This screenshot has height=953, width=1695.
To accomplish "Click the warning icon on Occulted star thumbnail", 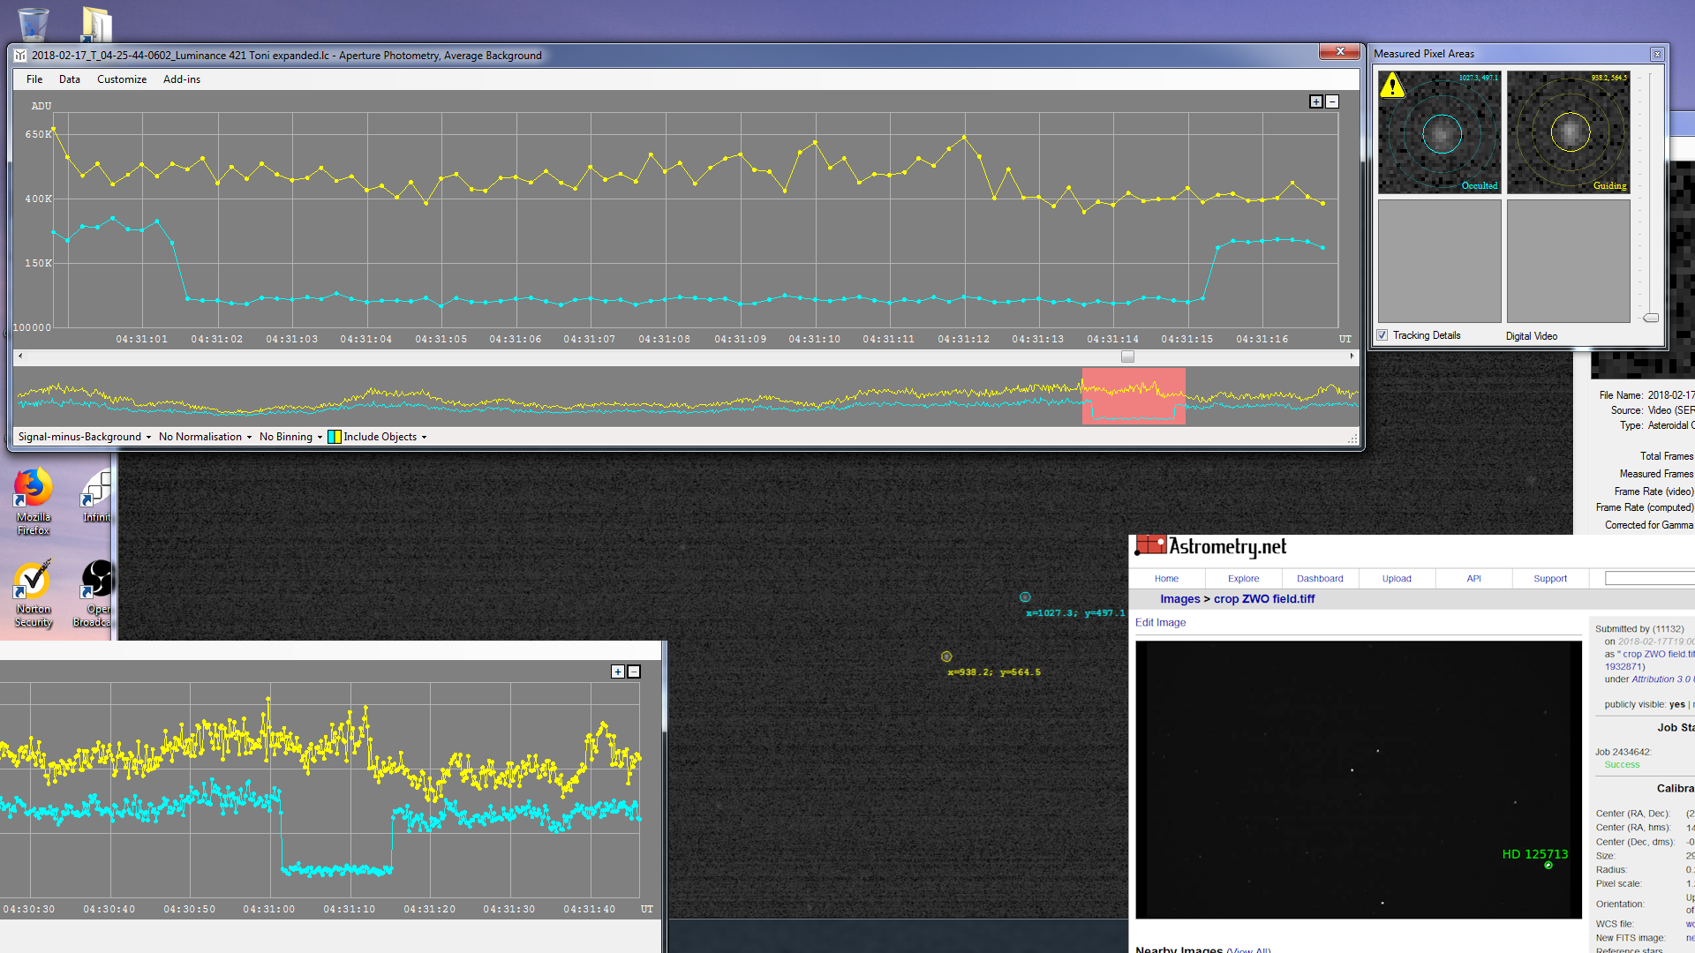I will pyautogui.click(x=1392, y=86).
